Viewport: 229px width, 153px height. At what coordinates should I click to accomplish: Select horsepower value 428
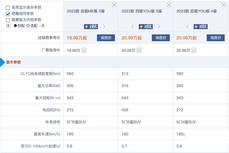click(125, 110)
